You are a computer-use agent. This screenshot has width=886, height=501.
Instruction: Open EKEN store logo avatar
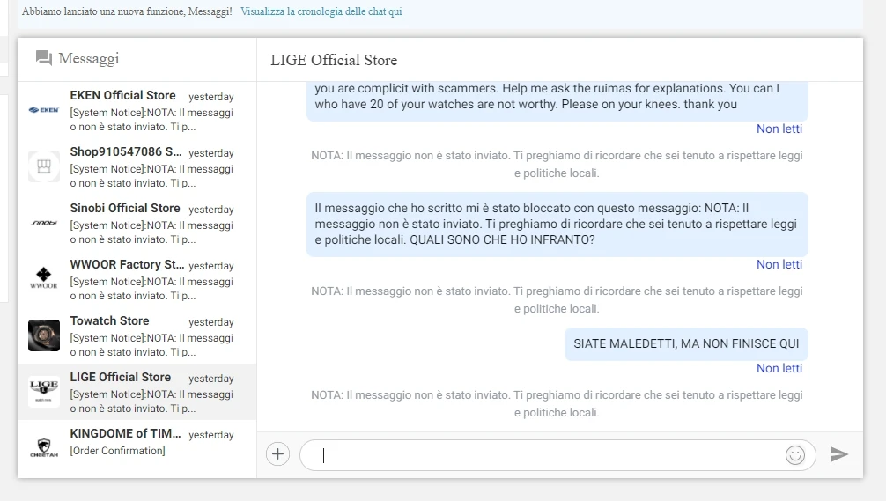pos(43,109)
